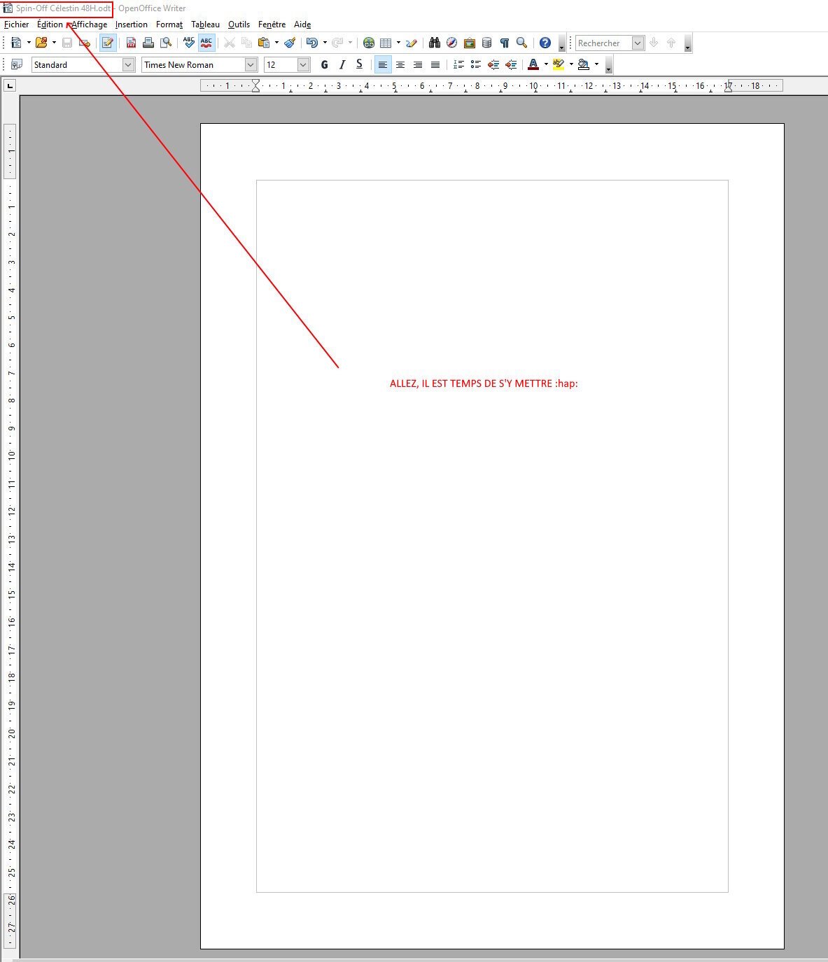The width and height of the screenshot is (828, 962).
Task: Send the document by e-mail icon
Action: [85, 43]
